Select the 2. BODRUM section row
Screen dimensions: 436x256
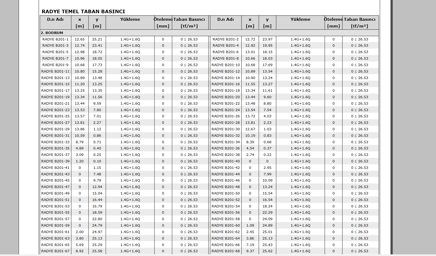pos(209,33)
